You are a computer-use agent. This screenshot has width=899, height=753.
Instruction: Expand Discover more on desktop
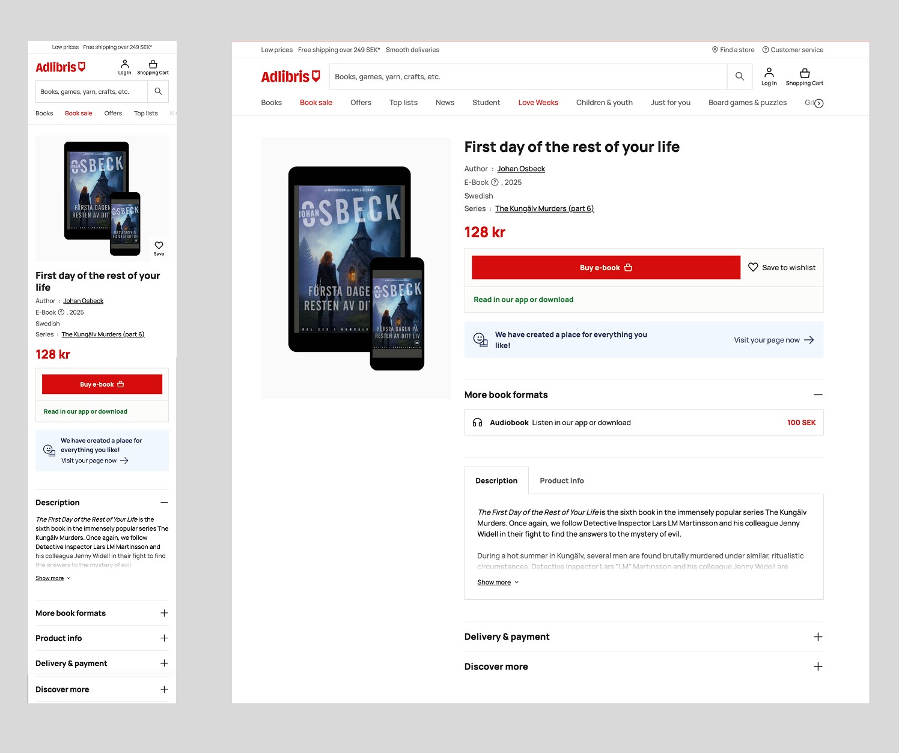[818, 667]
